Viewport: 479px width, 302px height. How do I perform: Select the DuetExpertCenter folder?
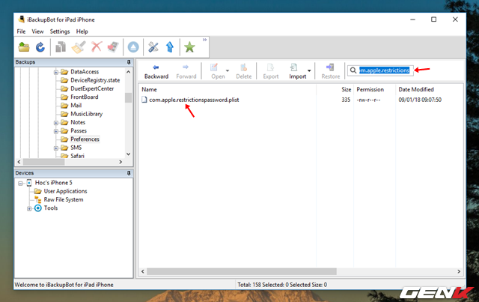pos(92,88)
